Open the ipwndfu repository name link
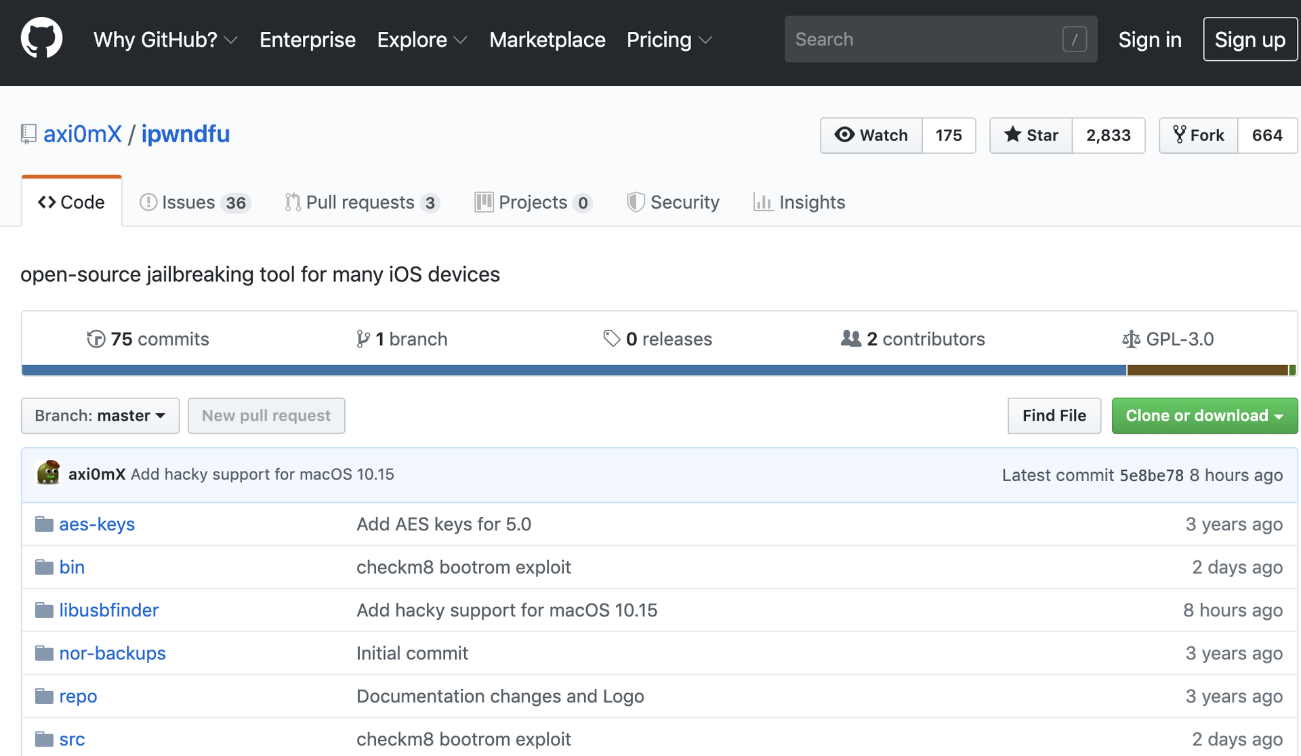The width and height of the screenshot is (1301, 756). point(186,134)
